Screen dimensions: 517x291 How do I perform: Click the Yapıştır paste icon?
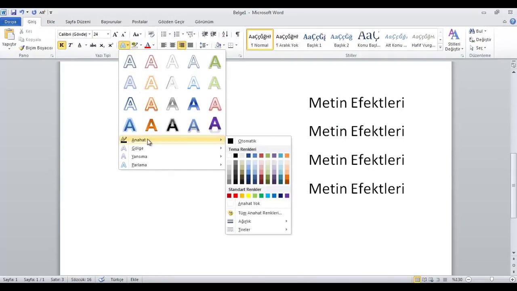pos(9,35)
